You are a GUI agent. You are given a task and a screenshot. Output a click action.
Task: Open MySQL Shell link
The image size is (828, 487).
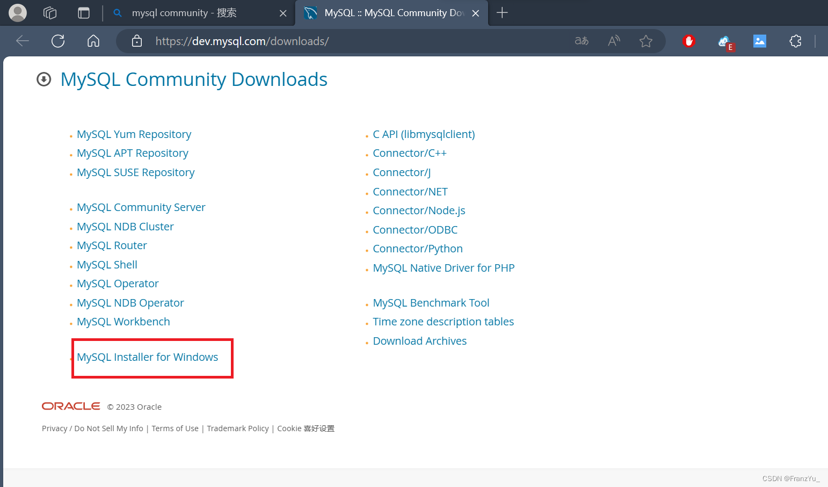pos(107,265)
